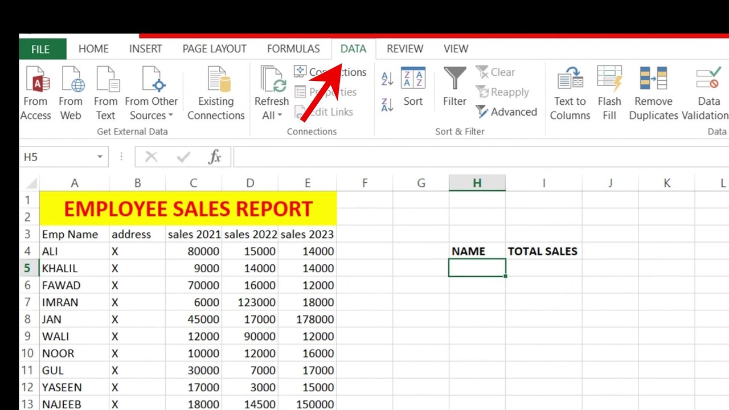Click the formula bar Enter checkmark
729x410 pixels.
coord(183,157)
